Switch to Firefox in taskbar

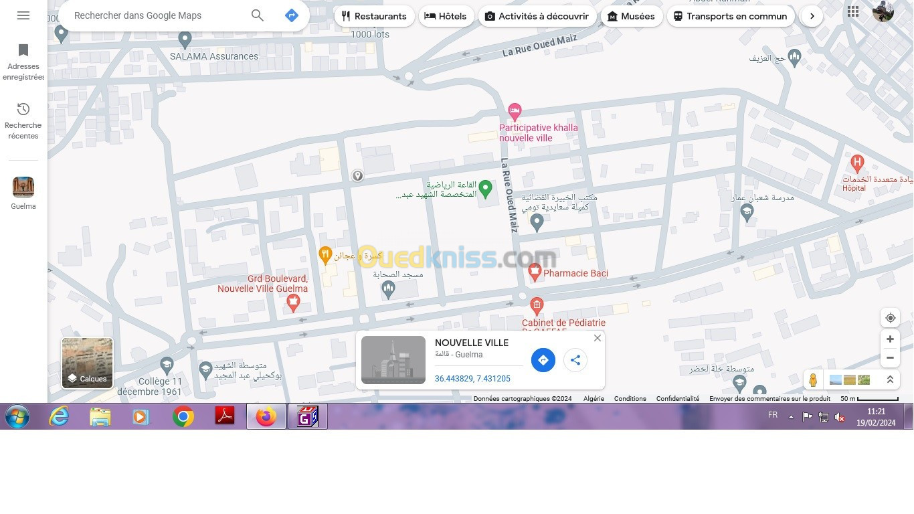click(x=266, y=417)
